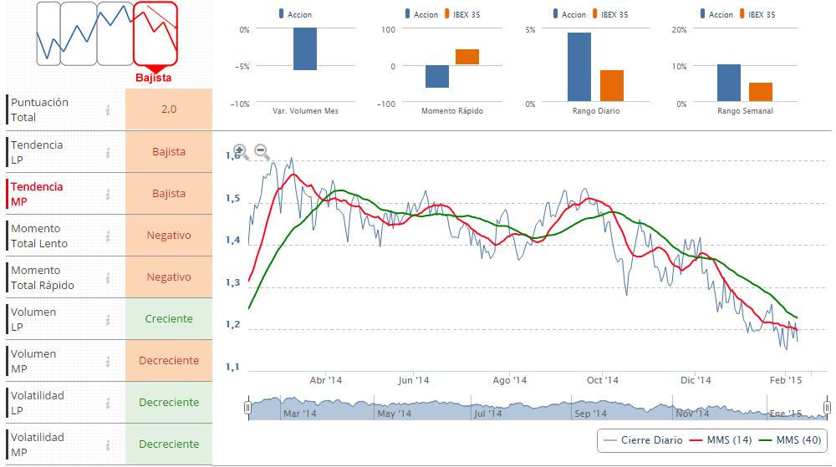The height and width of the screenshot is (467, 836).
Task: Click Creciente value for Volumen LP
Action: pyautogui.click(x=169, y=319)
